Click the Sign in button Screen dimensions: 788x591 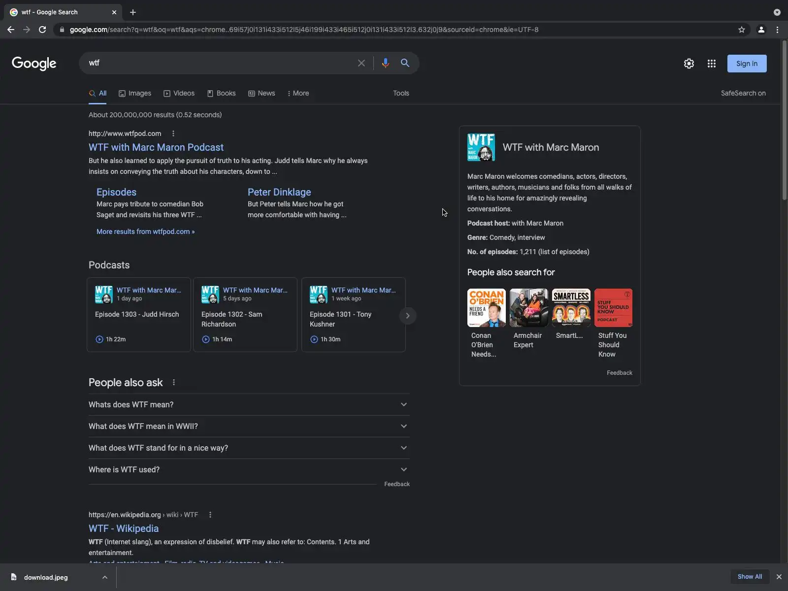click(x=747, y=64)
